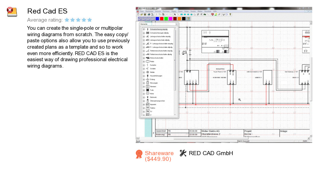
Task: Open the Ansicht menu
Action: (x=158, y=11)
